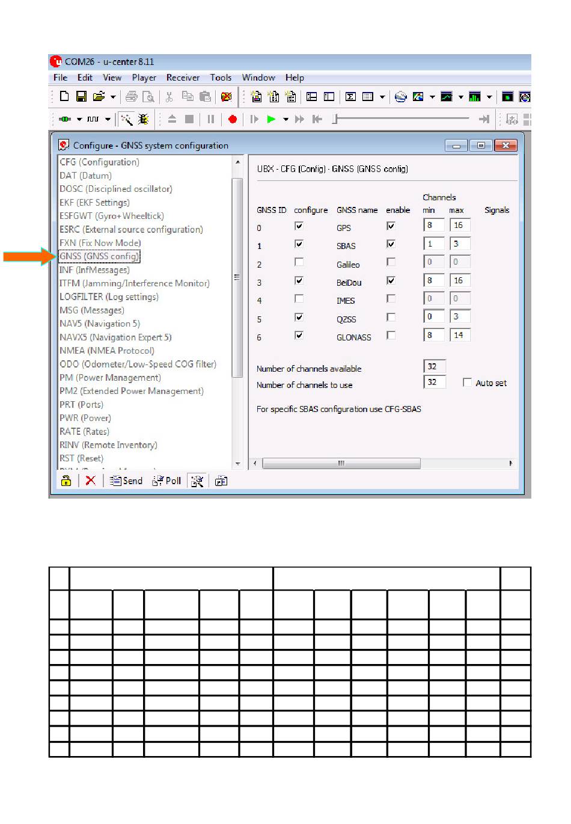Image resolution: width=571 pixels, height=824 pixels.
Task: Enable the GLONASS enable checkbox
Action: point(391,336)
